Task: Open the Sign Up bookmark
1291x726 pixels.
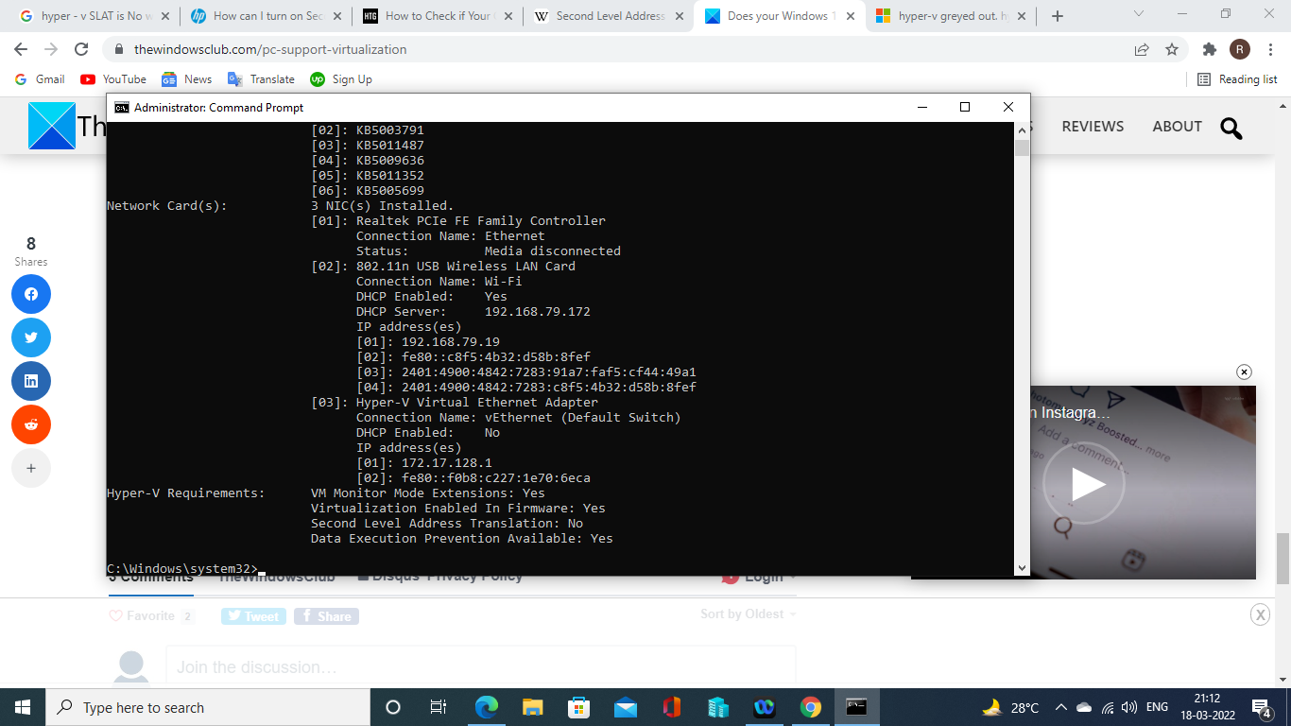Action: [x=341, y=79]
